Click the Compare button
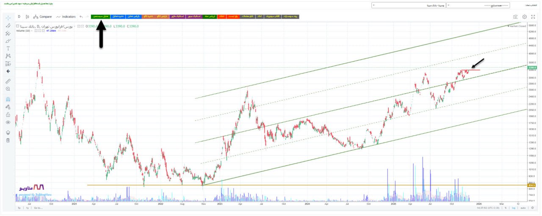This screenshot has width=542, height=216. point(42,17)
